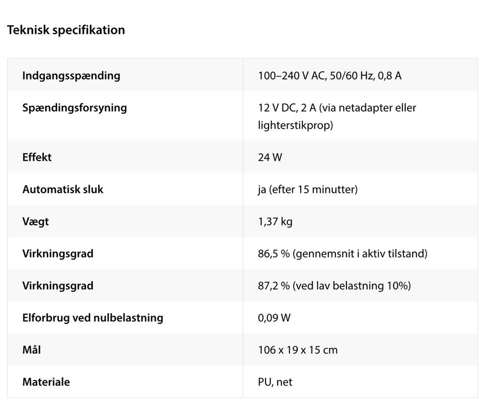The image size is (482, 408).
Task: Click the "Materiale" row label
Action: 46,382
